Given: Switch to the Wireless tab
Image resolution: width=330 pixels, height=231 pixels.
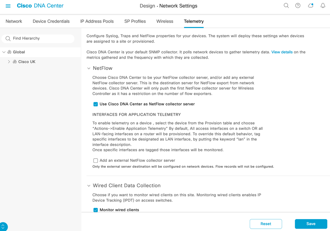Looking at the screenshot, I should tap(165, 21).
